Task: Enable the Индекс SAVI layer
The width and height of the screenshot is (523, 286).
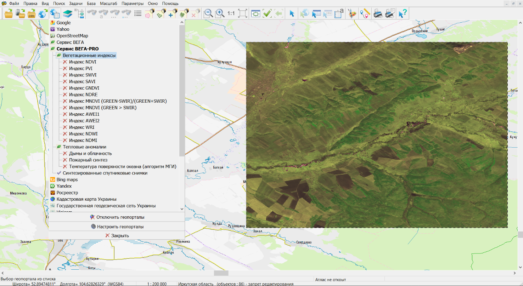Action: coord(65,81)
